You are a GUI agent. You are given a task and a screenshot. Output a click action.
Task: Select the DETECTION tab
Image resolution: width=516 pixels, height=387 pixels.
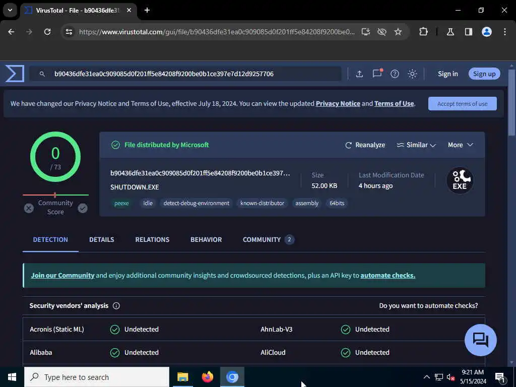(50, 239)
